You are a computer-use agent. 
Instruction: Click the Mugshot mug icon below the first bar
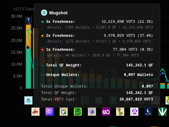29,100
